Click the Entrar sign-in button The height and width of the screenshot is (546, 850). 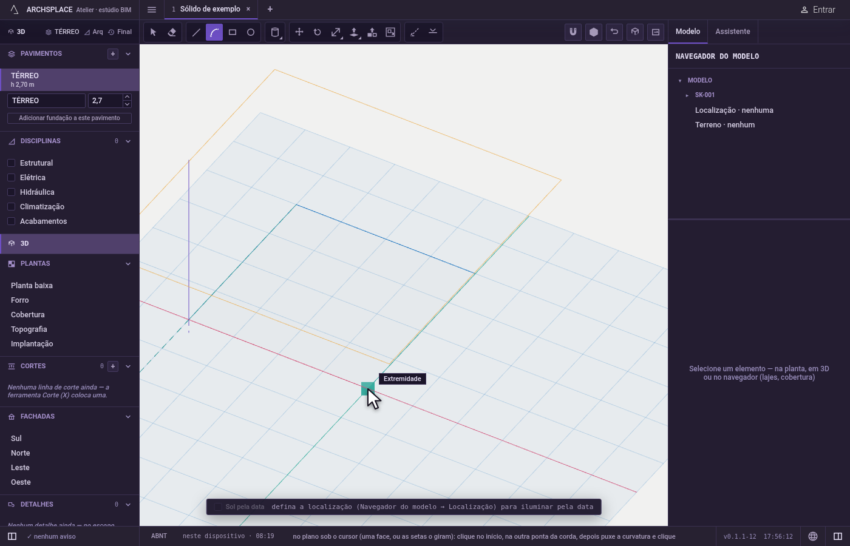pyautogui.click(x=818, y=10)
